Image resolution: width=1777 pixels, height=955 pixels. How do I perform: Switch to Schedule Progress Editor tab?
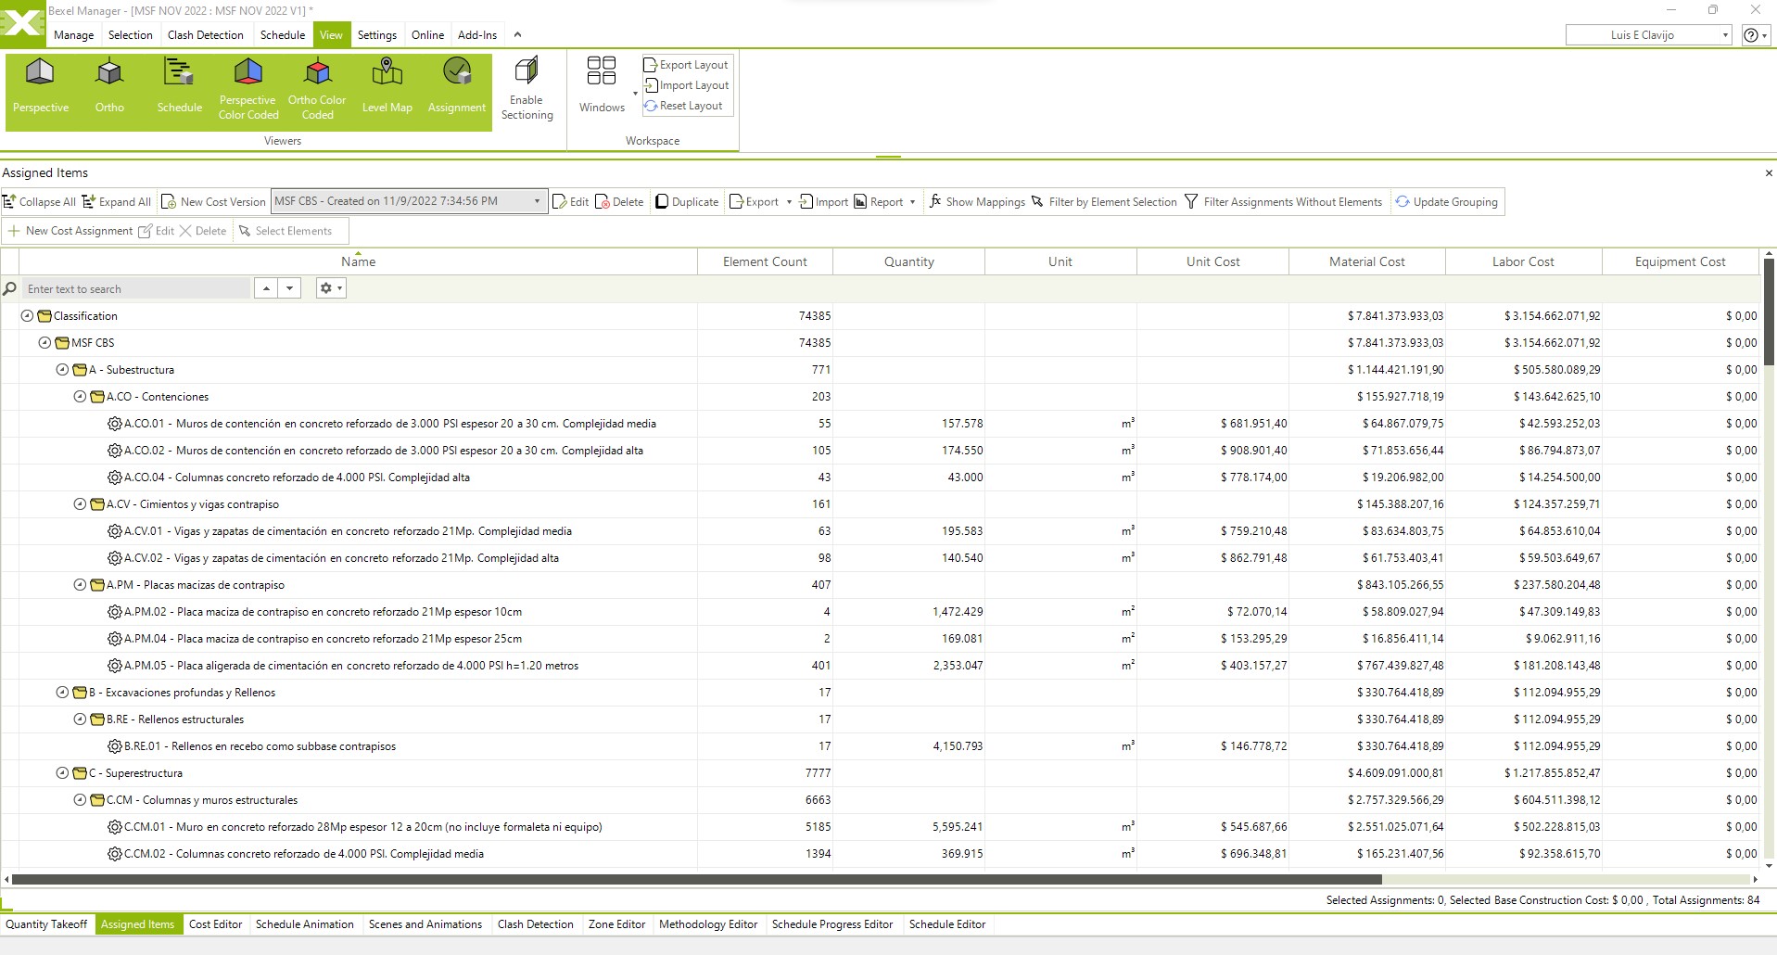coord(832,924)
